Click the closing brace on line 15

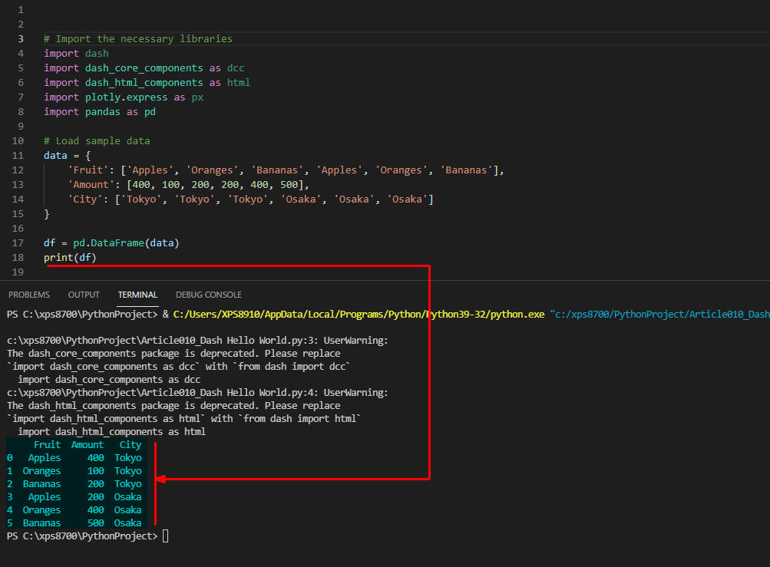tap(47, 214)
